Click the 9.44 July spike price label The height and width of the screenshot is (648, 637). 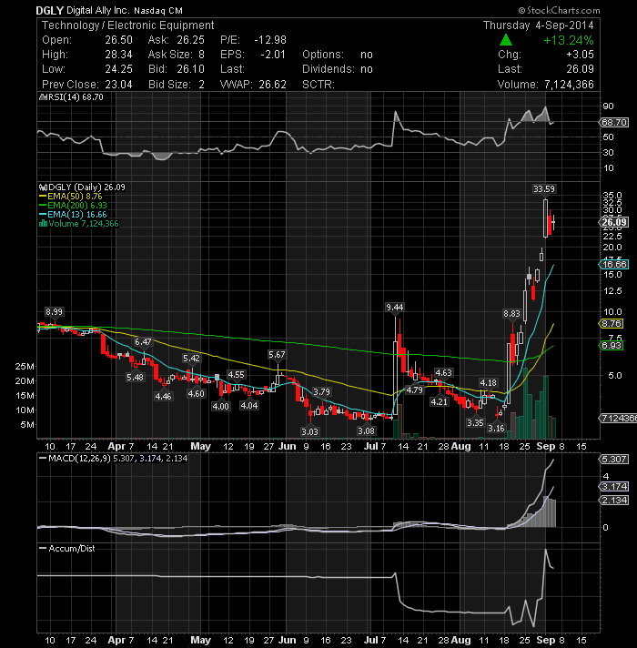tap(395, 307)
